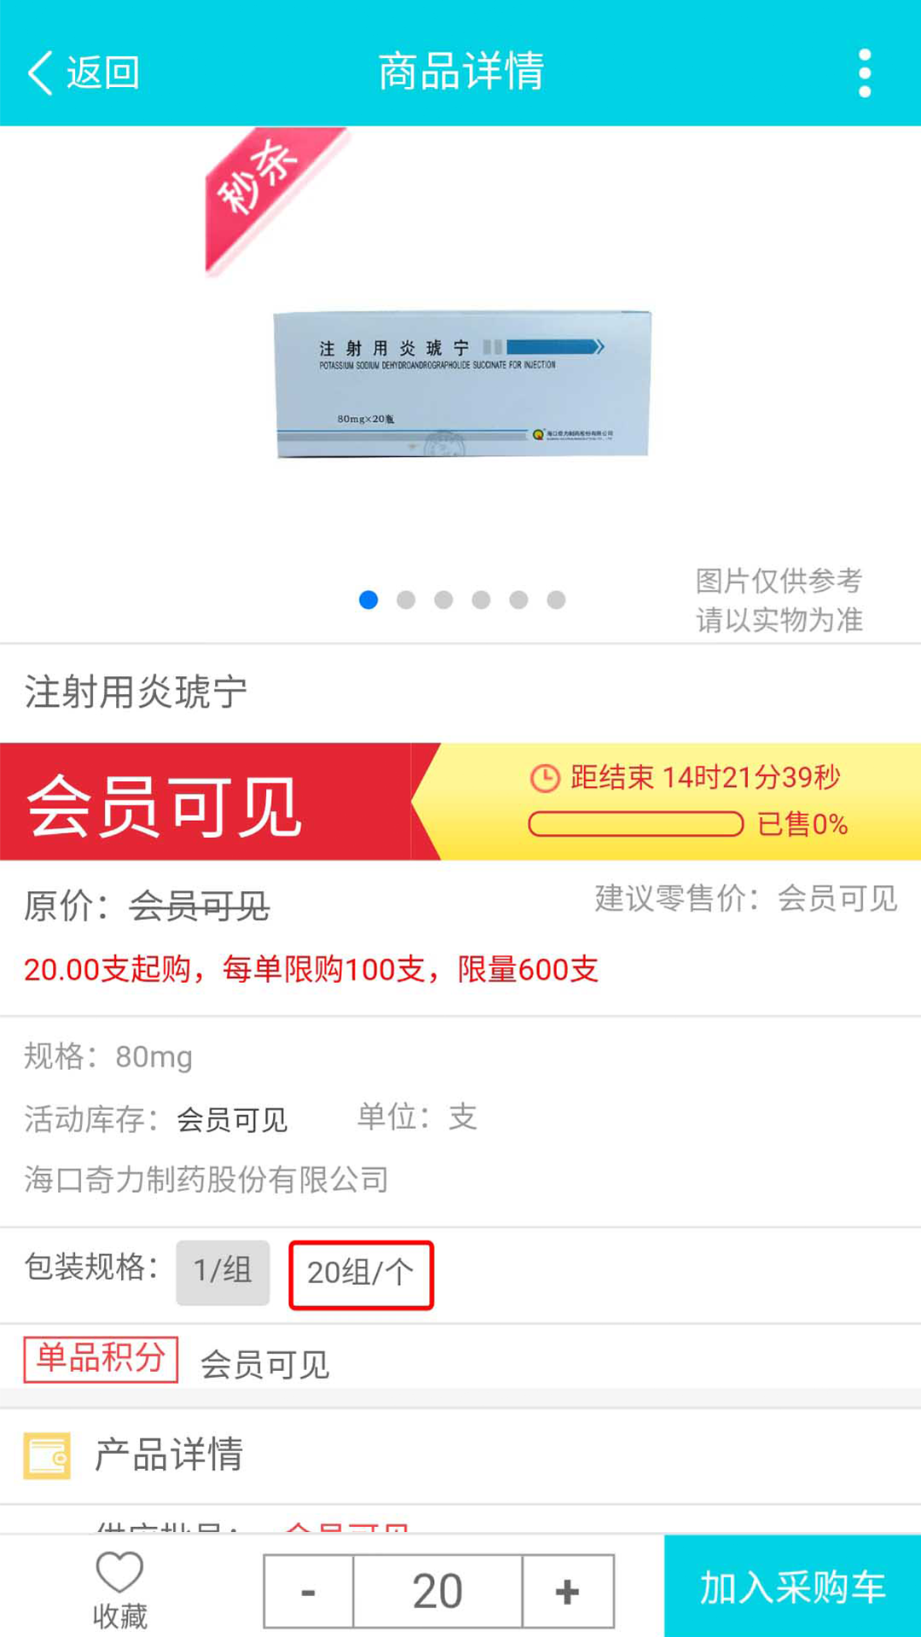This screenshot has width=921, height=1637.
Task: Tap the 产品详情 wallet icon
Action: (x=47, y=1455)
